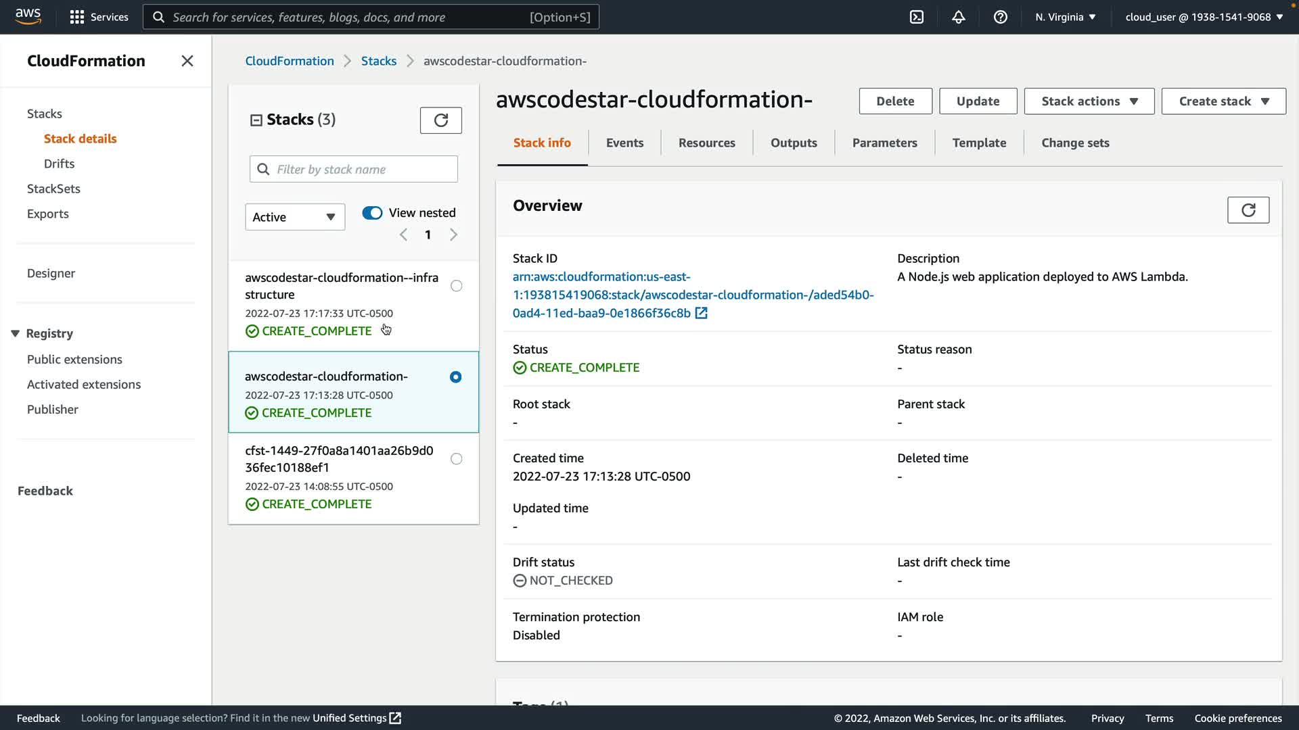Screen dimensions: 1299x730
Task: Expand the Stack actions dropdown
Action: 1089,101
